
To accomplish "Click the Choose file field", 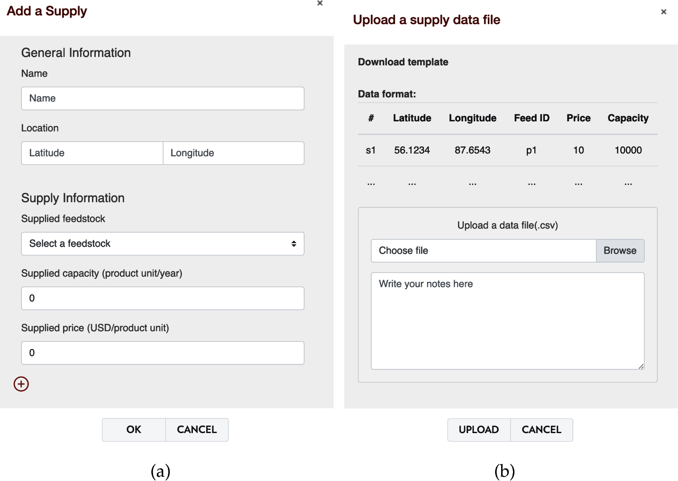I will pyautogui.click(x=483, y=251).
